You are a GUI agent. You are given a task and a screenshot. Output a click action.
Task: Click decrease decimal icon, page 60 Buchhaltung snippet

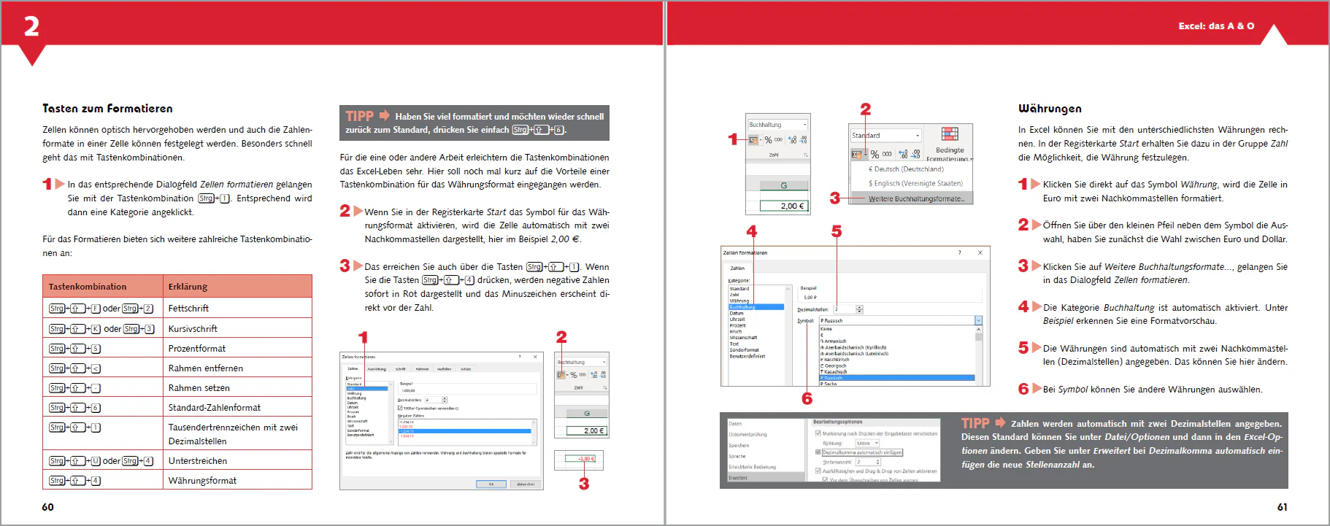point(604,375)
